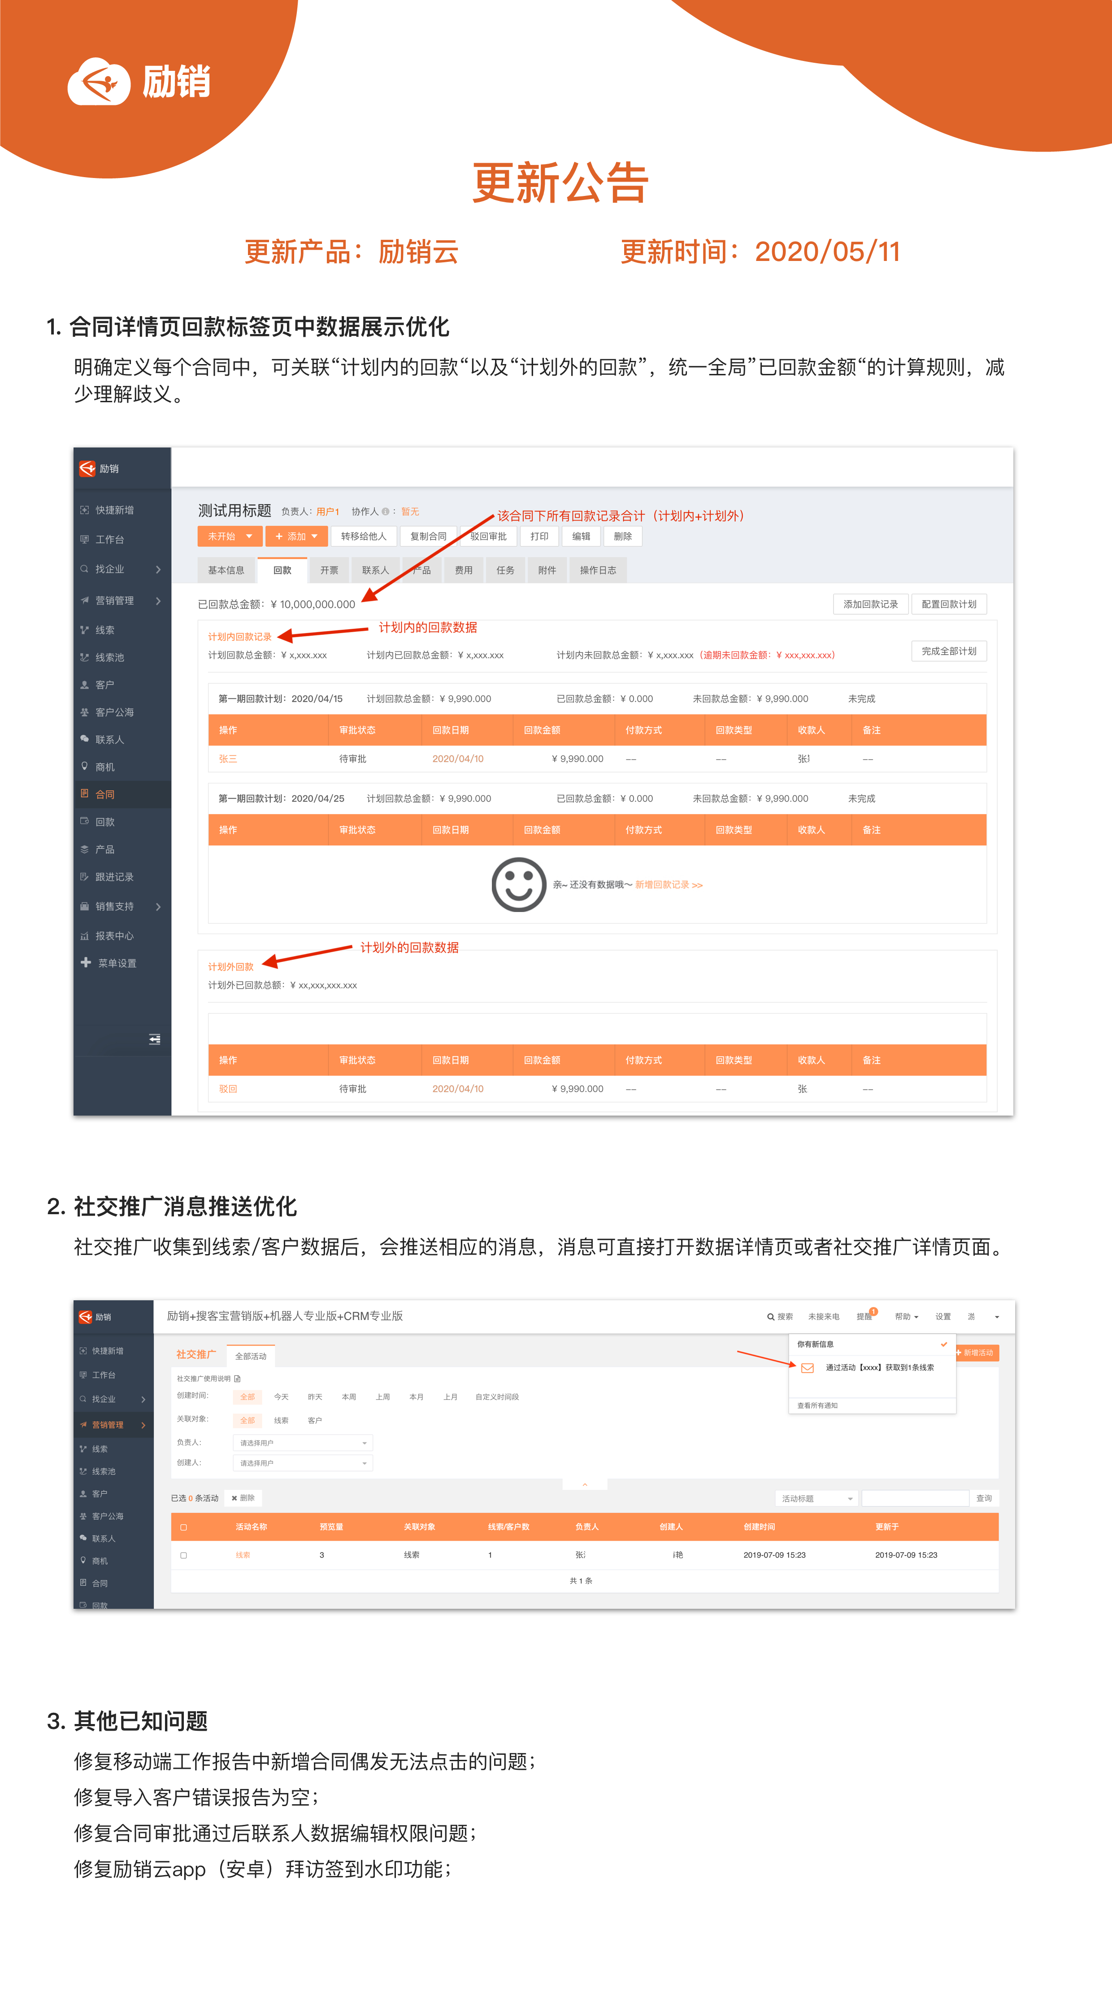Select the 今天 creation time filter
Viewport: 1112px width, 1989px height.
281,1398
